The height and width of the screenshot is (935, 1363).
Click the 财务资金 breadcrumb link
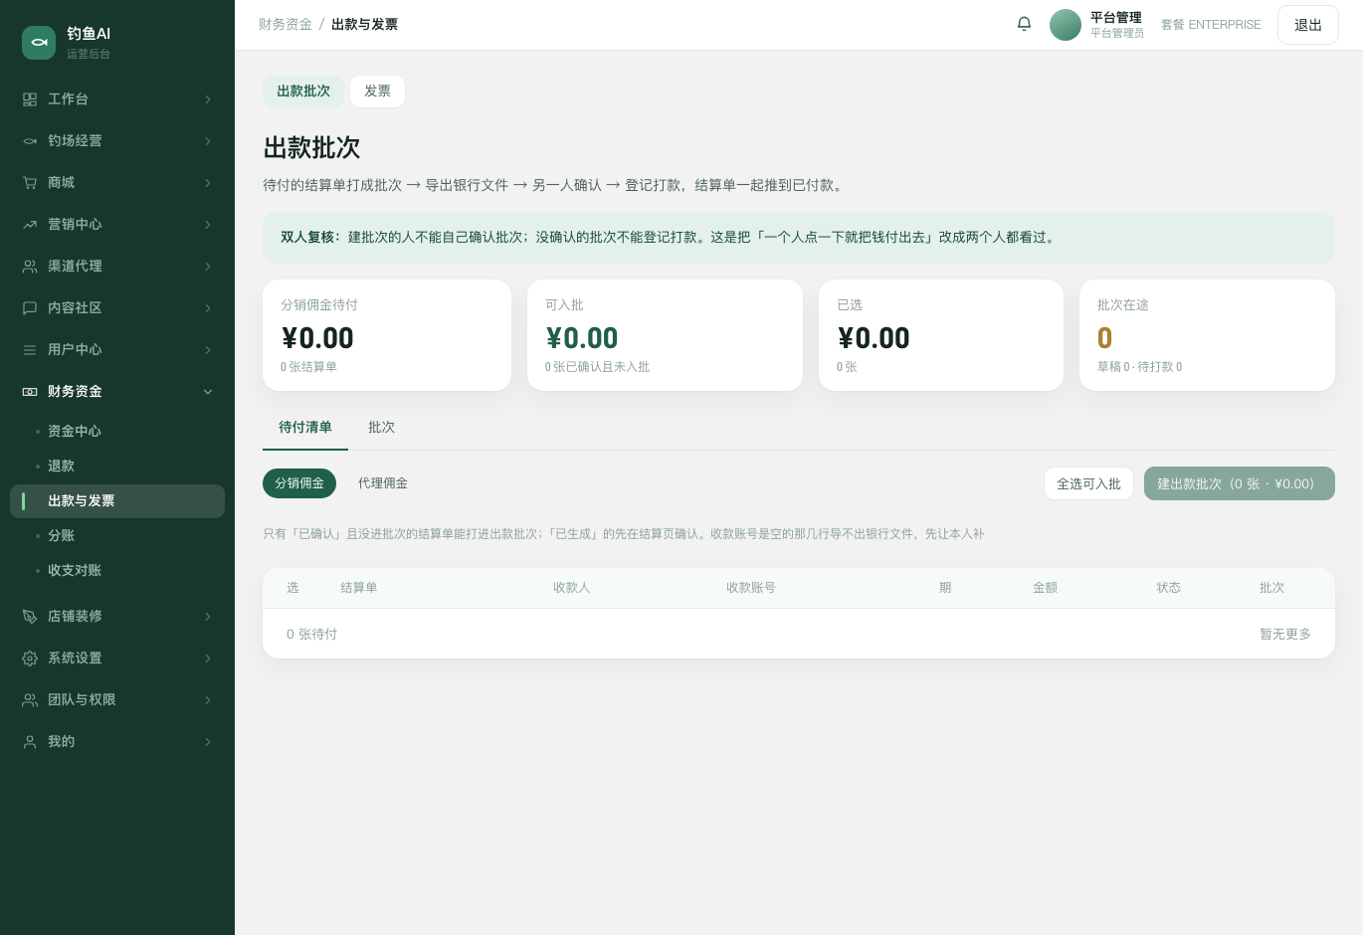pos(286,25)
